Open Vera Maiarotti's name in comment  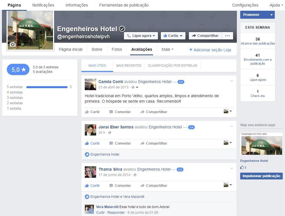click(x=107, y=207)
